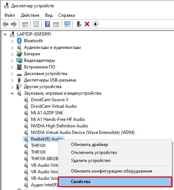This screenshot has width=174, height=190.
Task: Open the properties sheet toolbar icon
Action: pyautogui.click(x=36, y=24)
